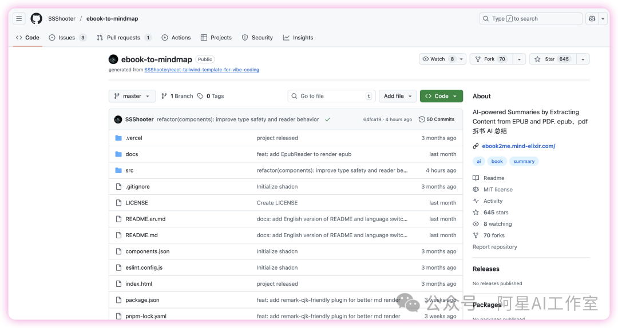The width and height of the screenshot is (618, 328).
Task: Open the .vercel folder
Action: point(134,138)
